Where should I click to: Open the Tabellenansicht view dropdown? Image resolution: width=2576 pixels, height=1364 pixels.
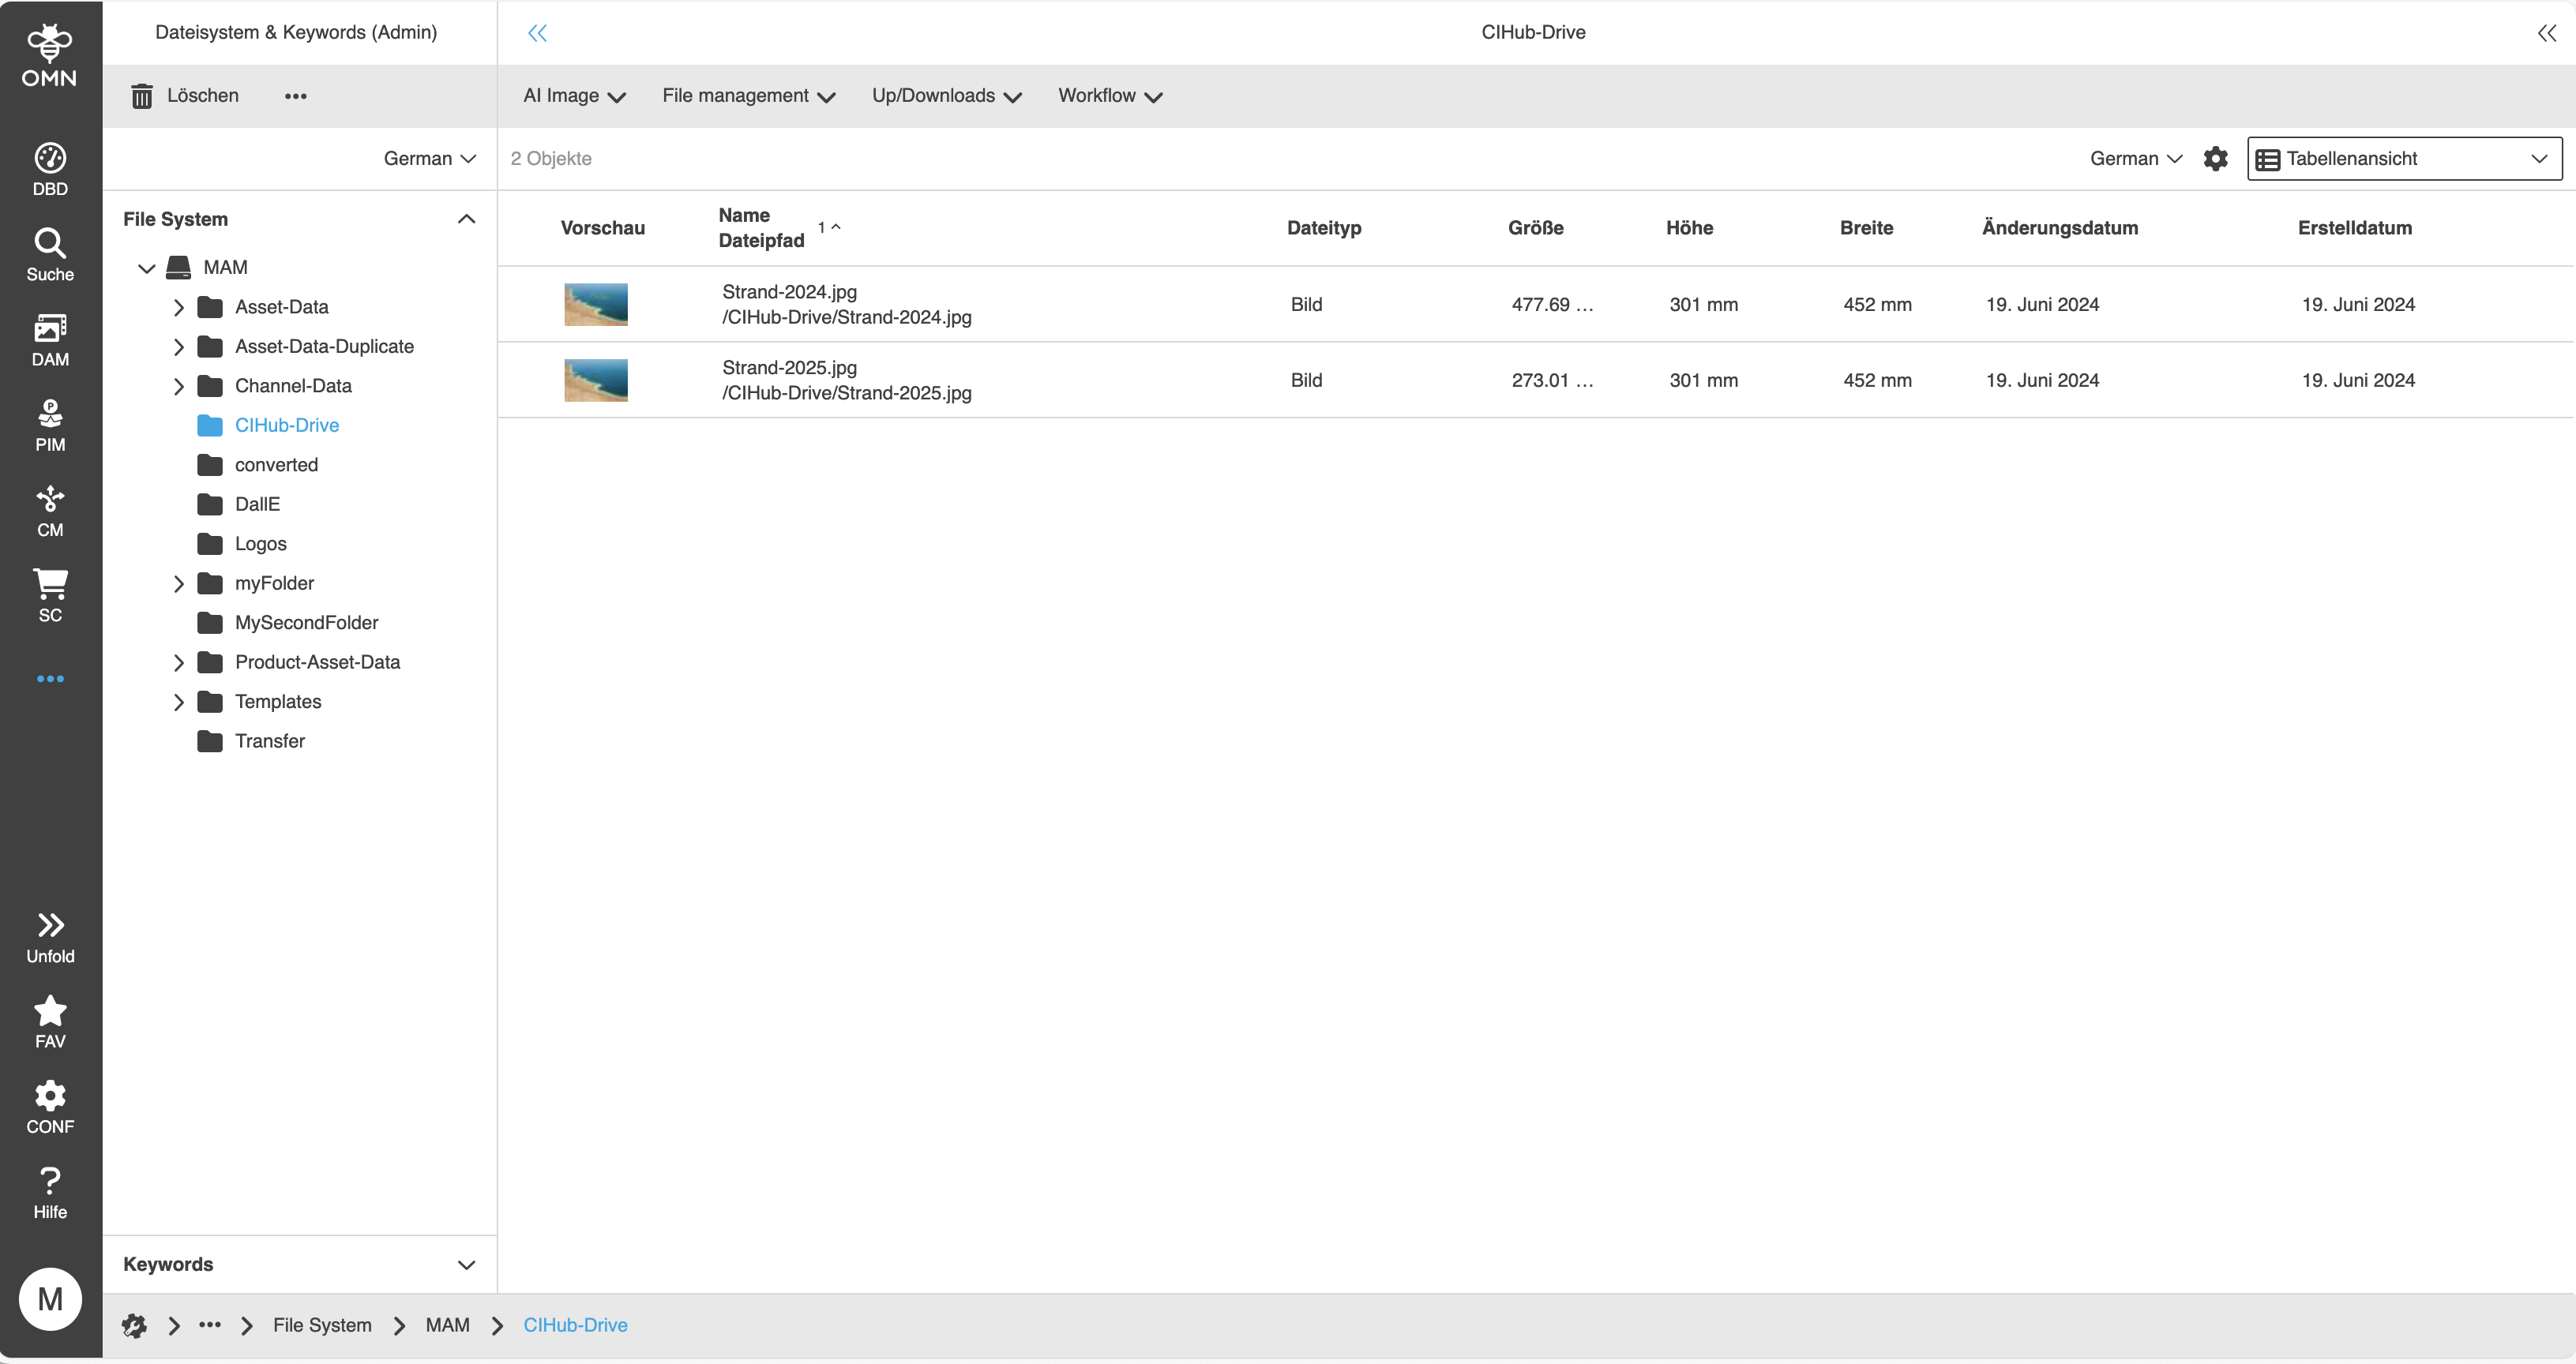(2404, 159)
